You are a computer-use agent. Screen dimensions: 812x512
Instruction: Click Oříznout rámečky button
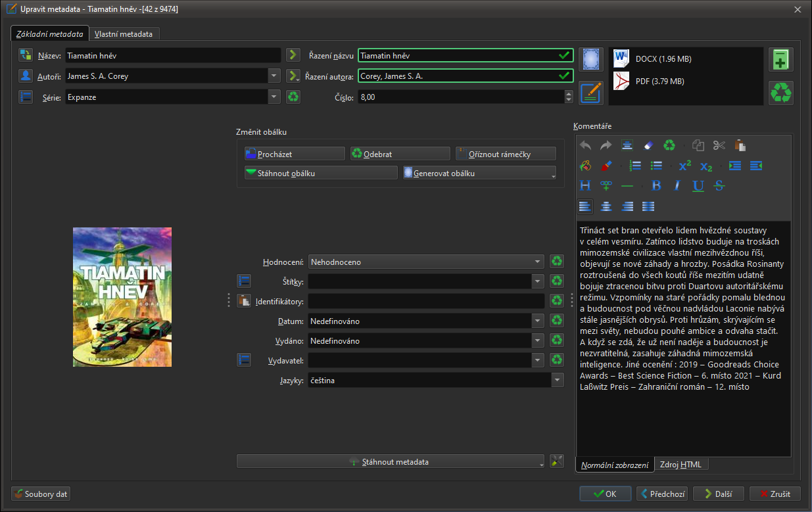pos(506,154)
